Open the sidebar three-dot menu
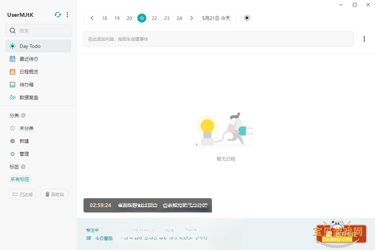 point(67,15)
